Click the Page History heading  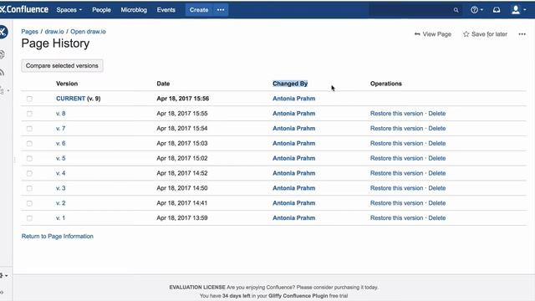(x=55, y=43)
